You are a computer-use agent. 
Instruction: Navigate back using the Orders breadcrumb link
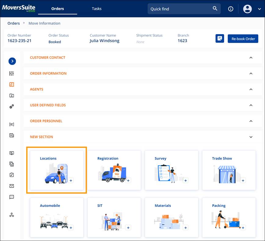pyautogui.click(x=13, y=23)
